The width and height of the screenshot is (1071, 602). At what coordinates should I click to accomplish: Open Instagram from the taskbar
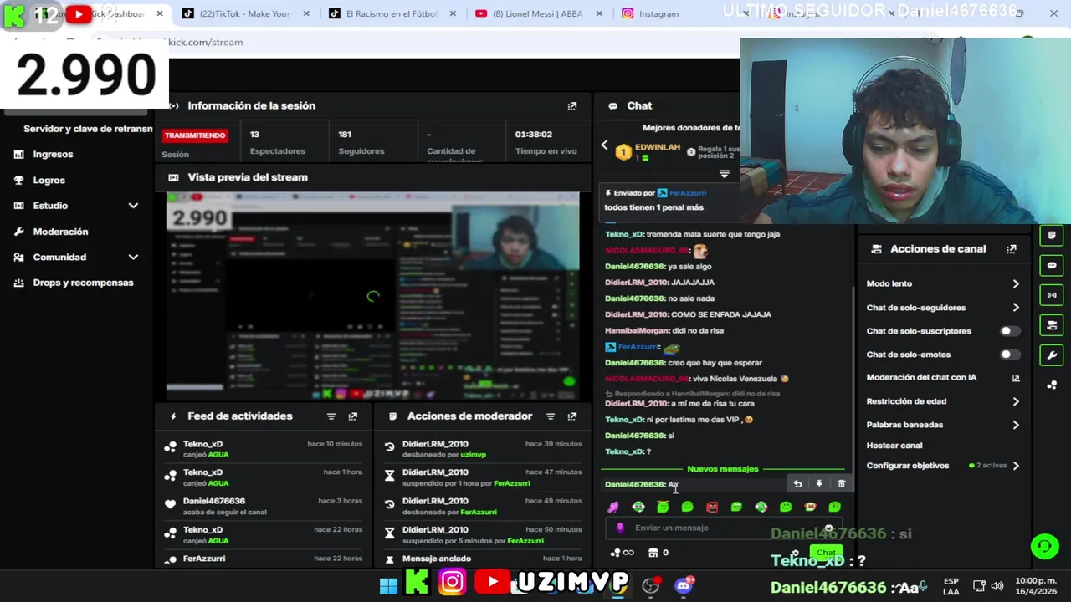point(452,582)
